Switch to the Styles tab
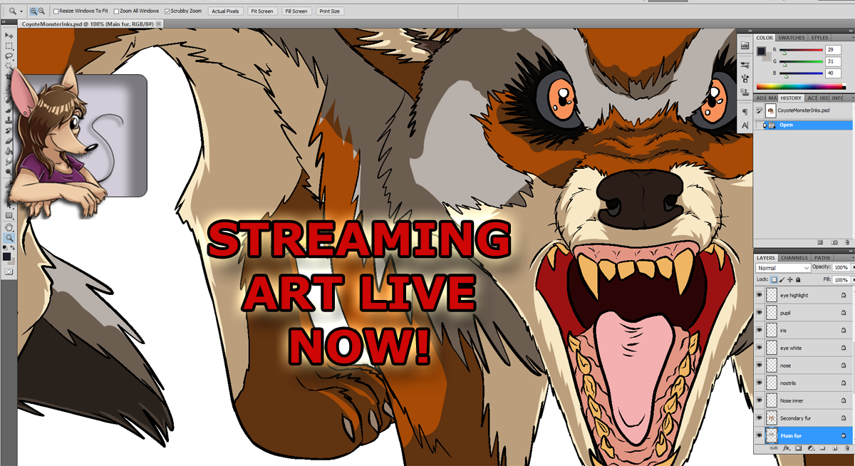The image size is (855, 466). (x=819, y=38)
